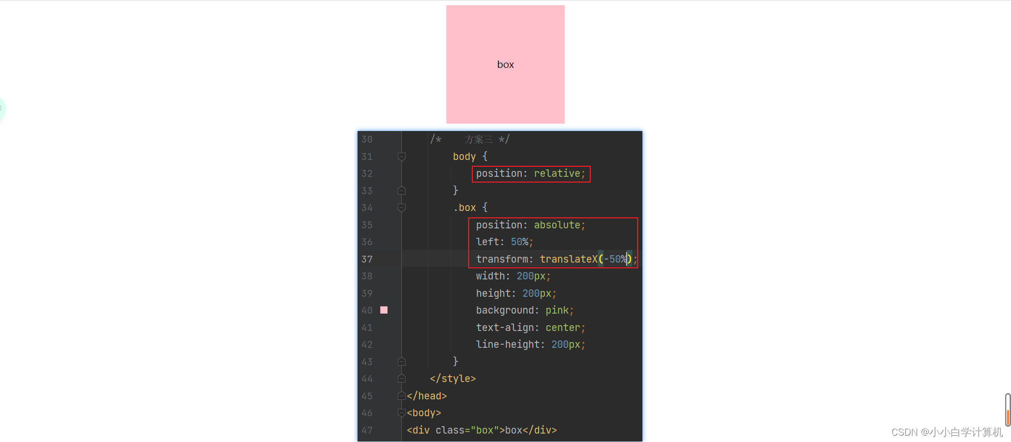Collapse the .box rule fold marker
This screenshot has height=442, width=1011.
point(402,207)
